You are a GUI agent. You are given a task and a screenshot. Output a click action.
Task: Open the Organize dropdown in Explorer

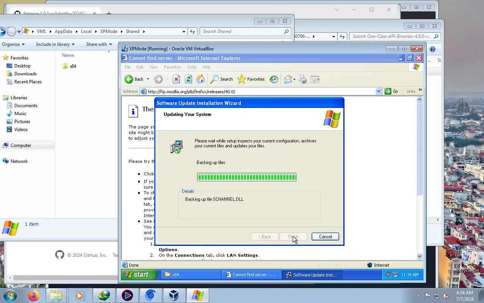[13, 44]
